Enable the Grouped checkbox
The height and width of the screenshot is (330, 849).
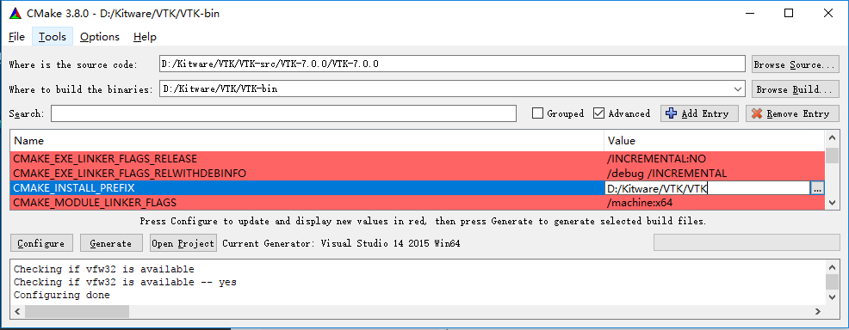click(537, 113)
